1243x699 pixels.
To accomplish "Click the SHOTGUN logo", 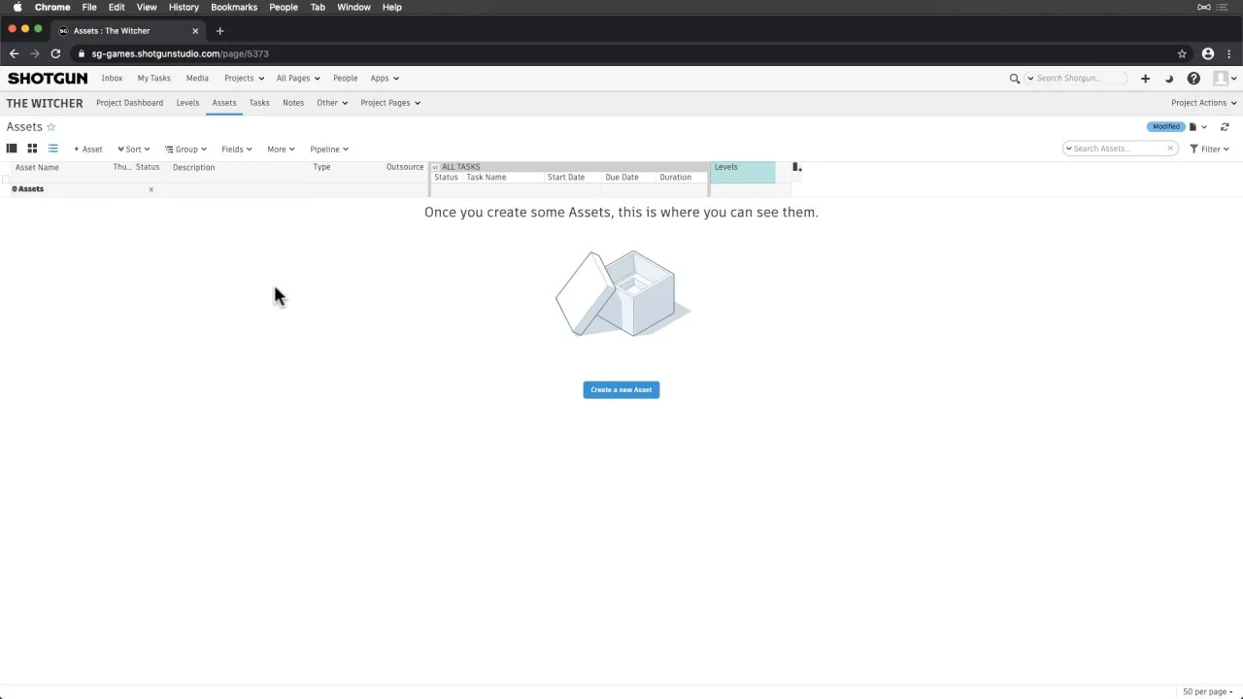I will (48, 79).
